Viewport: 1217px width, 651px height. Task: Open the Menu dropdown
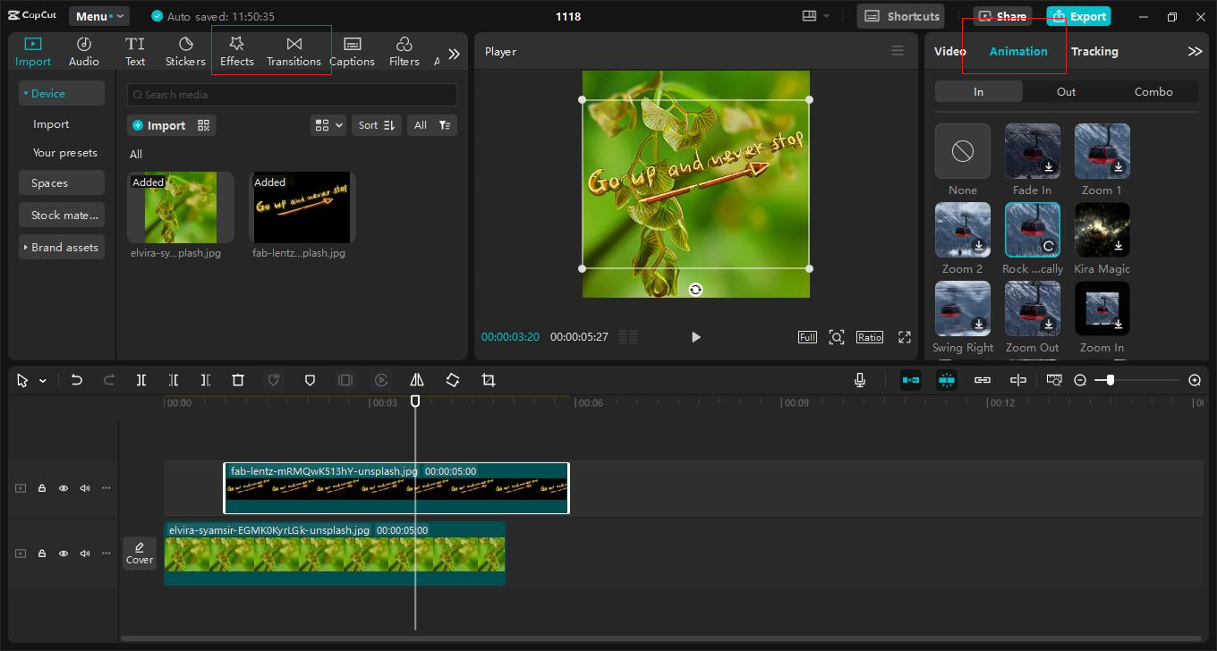[99, 16]
